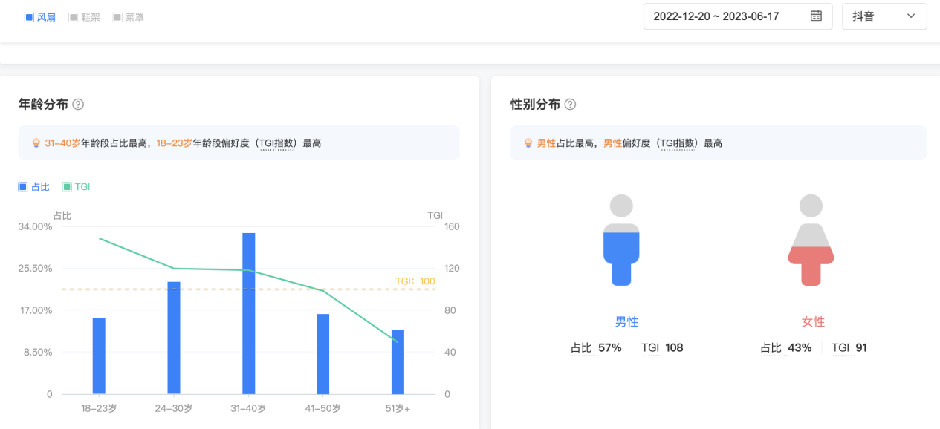Click the 31-40岁 blue bar

pyautogui.click(x=249, y=313)
